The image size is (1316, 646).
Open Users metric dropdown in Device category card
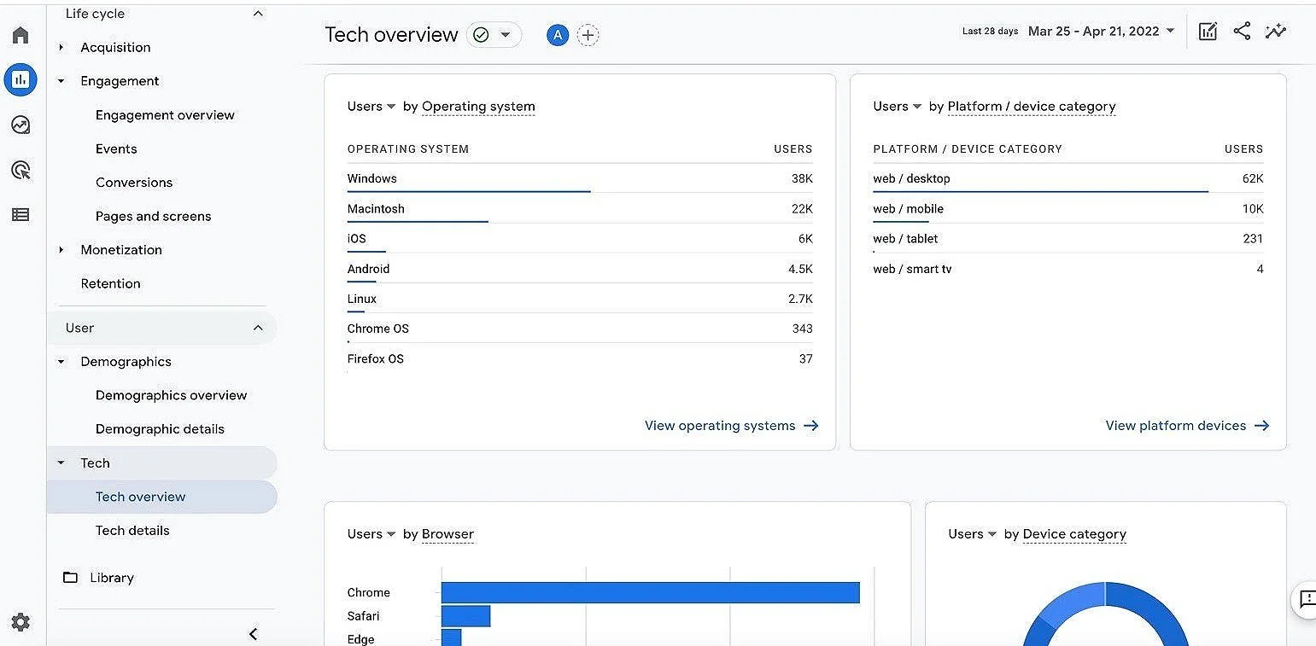973,534
